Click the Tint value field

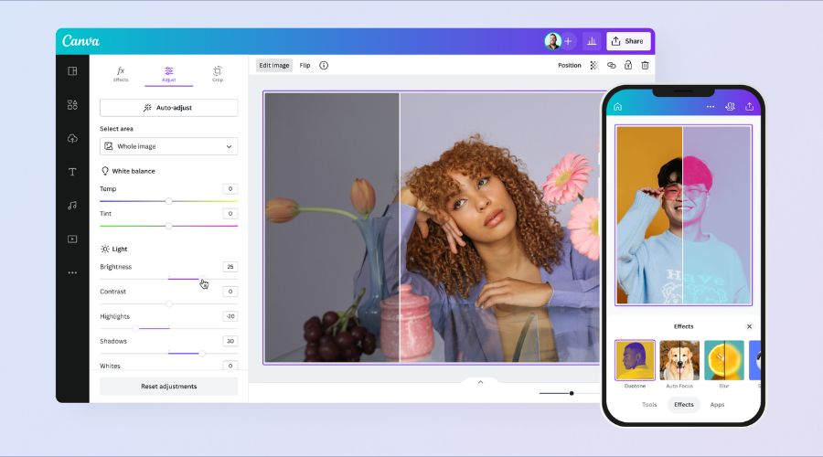pos(230,214)
